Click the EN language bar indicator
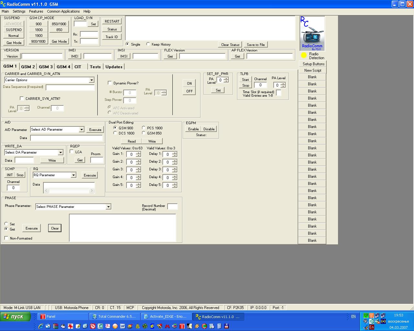This screenshot has height=331, width=414. click(354, 316)
